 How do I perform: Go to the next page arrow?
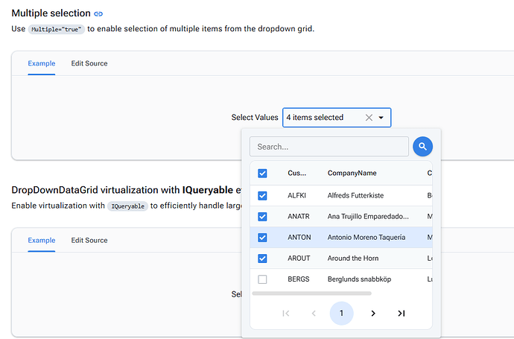(373, 314)
